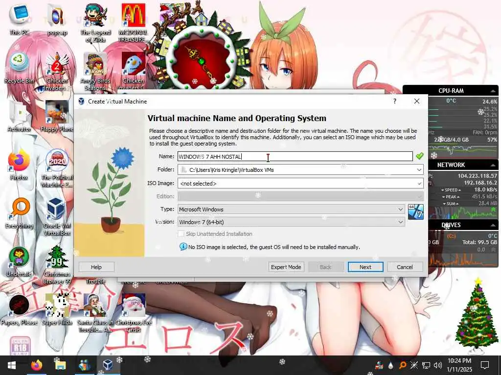Click the 104.223.118.57 IP address text

[x=478, y=176]
